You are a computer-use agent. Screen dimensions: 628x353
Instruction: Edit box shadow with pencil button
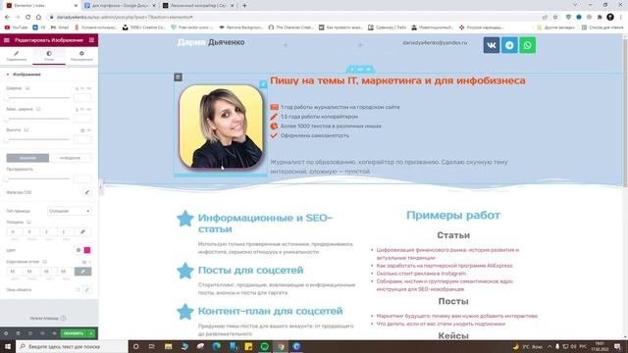(87, 289)
